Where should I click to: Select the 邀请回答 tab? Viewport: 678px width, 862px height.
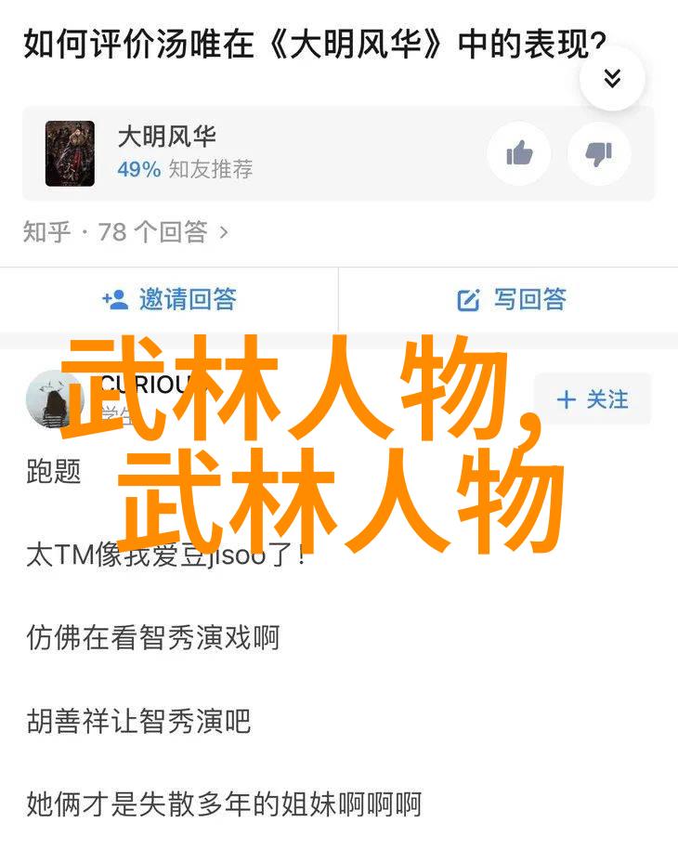pos(169,300)
